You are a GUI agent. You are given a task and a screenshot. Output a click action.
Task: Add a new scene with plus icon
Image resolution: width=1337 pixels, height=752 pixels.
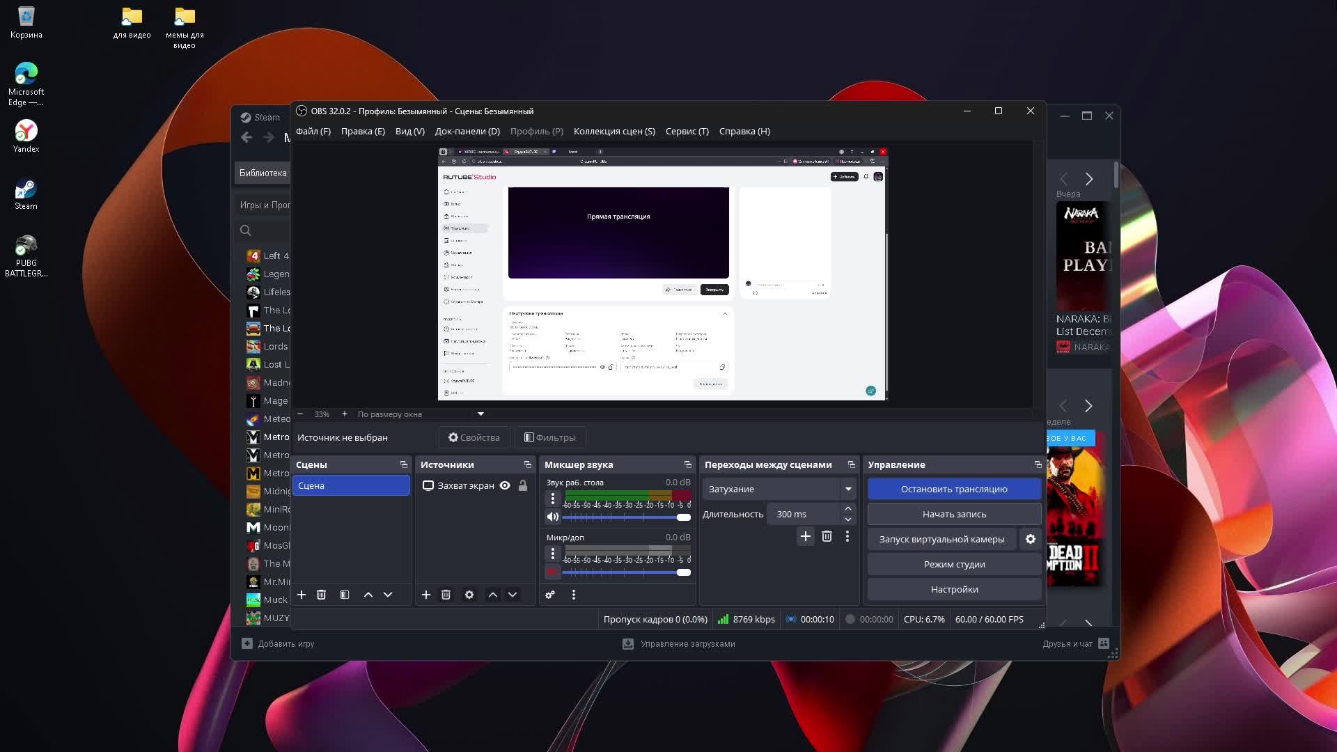tap(302, 595)
